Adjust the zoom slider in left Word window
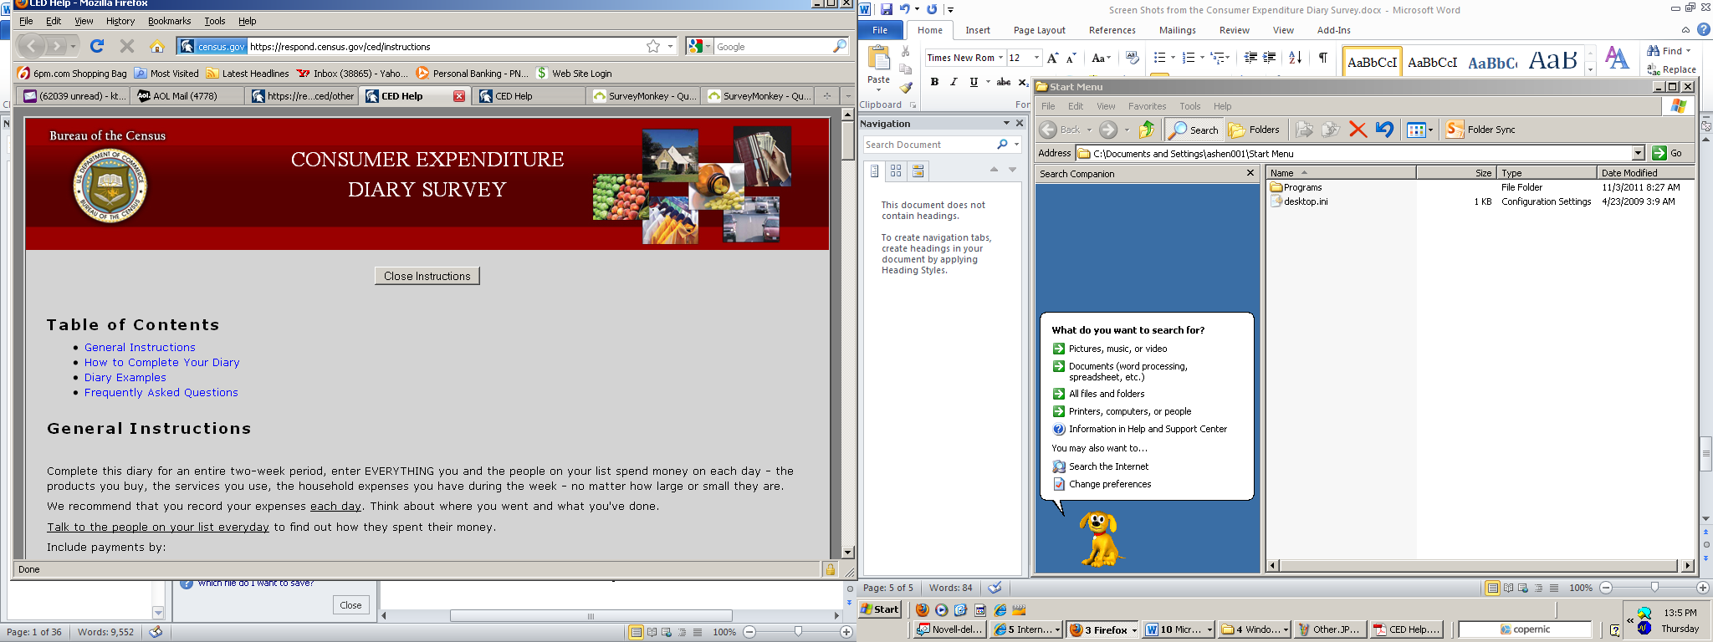Viewport: 1713px width, 642px height. tap(797, 632)
